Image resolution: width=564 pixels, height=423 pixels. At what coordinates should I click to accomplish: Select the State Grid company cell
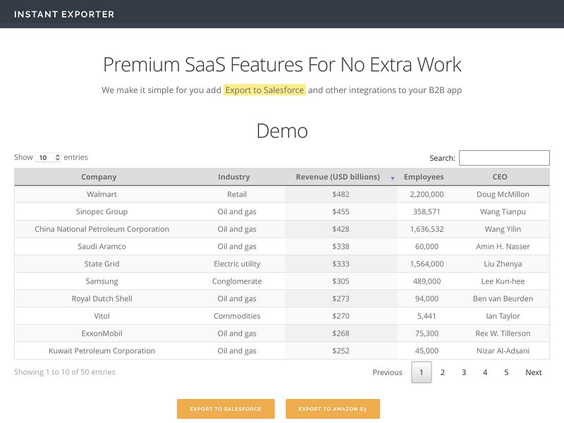(102, 264)
